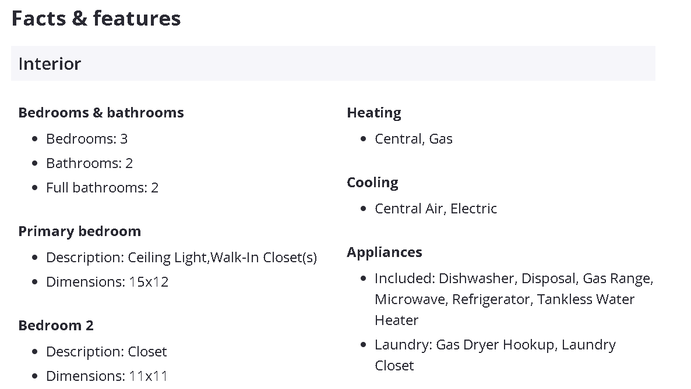The image size is (691, 389).
Task: Select the "Central, Gas" heating item
Action: tap(413, 139)
